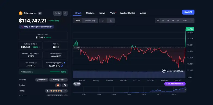This screenshot has width=213, height=105.
Task: Click the orange Bitcoin logo icon
Action: [x=21, y=13]
